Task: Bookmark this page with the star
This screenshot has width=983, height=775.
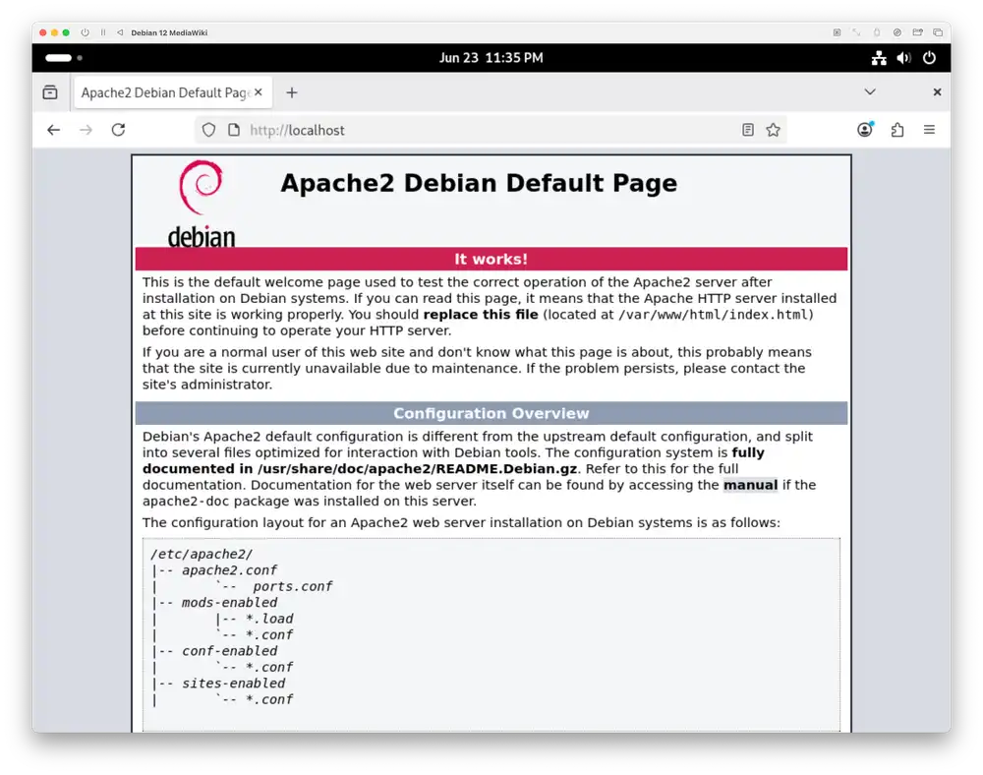Action: pyautogui.click(x=773, y=130)
